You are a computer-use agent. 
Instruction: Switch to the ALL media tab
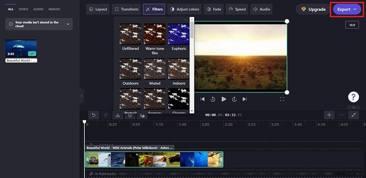point(11,9)
